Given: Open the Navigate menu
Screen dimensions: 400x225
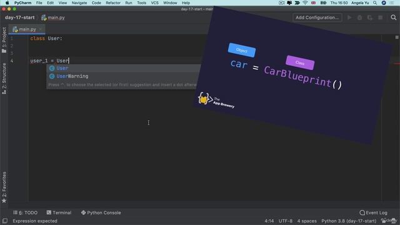Looking at the screenshot, I should tap(79, 2).
